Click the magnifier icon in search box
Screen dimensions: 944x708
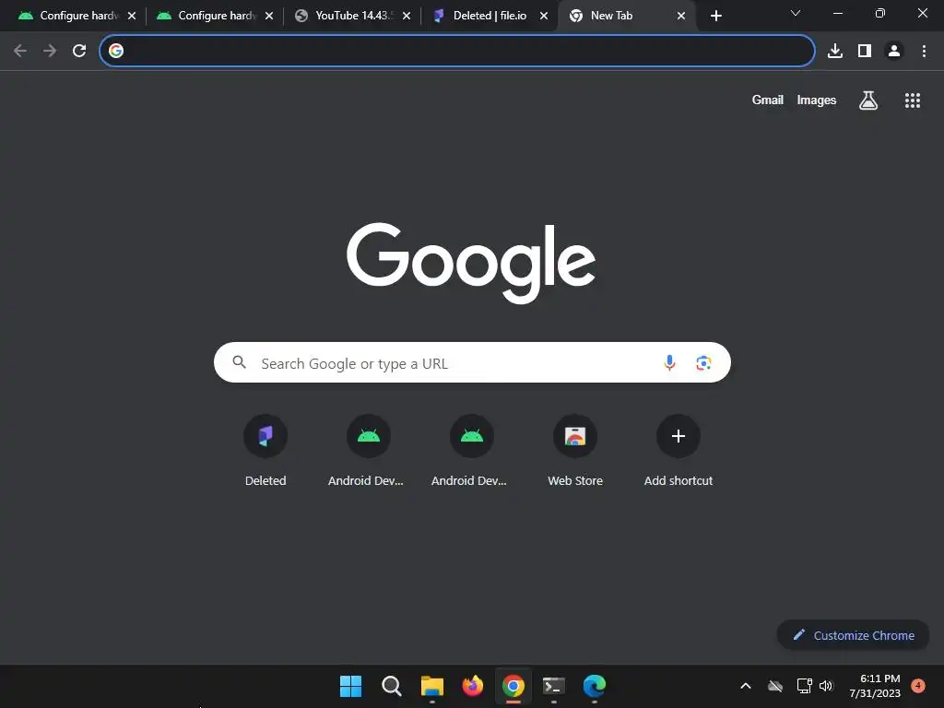click(239, 361)
